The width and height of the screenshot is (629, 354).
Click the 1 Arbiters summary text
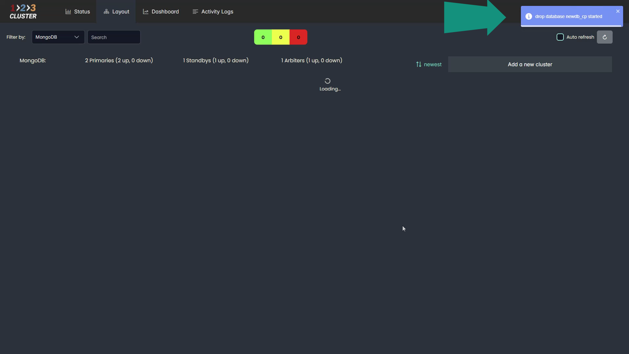[312, 60]
